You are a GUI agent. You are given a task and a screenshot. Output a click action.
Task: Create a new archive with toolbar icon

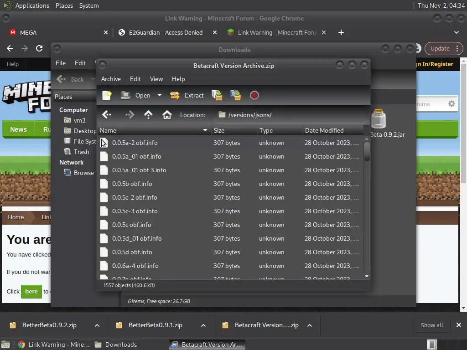[107, 95]
